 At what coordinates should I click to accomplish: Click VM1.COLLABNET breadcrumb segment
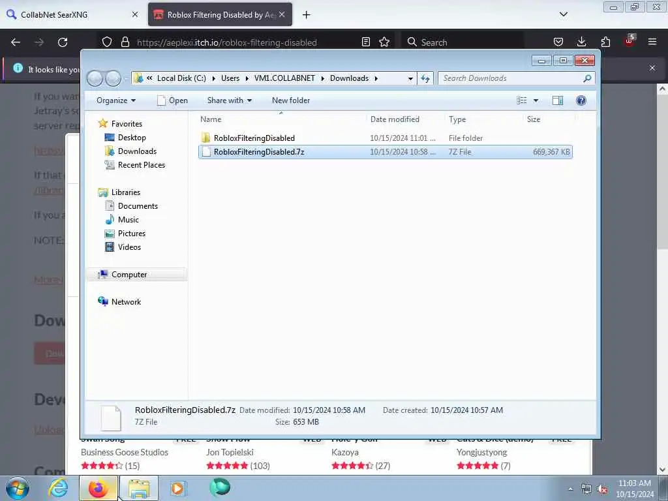(284, 78)
